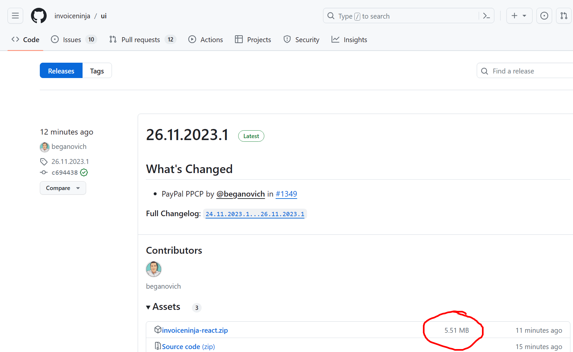The height and width of the screenshot is (352, 573).
Task: Open the Compare dropdown
Action: [63, 188]
